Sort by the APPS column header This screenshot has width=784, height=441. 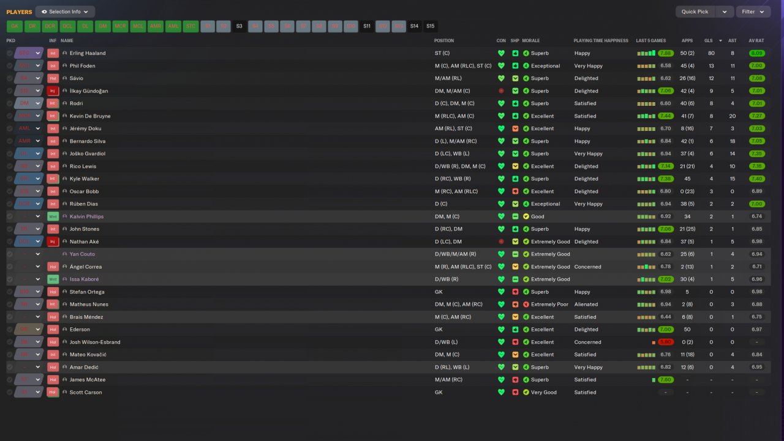coord(687,40)
